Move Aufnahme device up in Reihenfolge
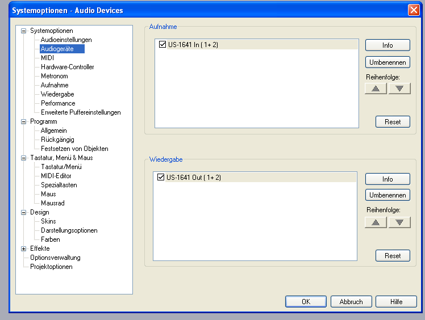Screen dimensions: 425x320 [376, 89]
